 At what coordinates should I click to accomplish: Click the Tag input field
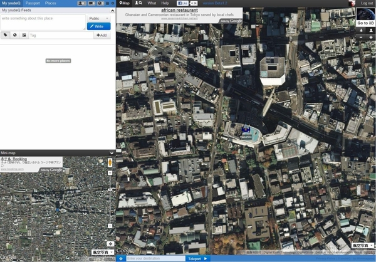pyautogui.click(x=61, y=35)
